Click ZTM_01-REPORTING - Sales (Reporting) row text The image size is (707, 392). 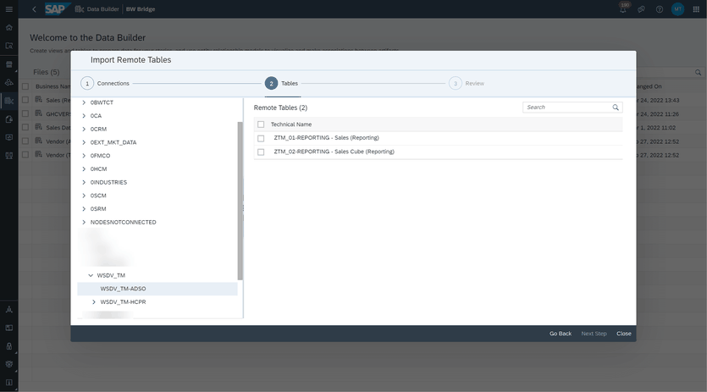(327, 138)
